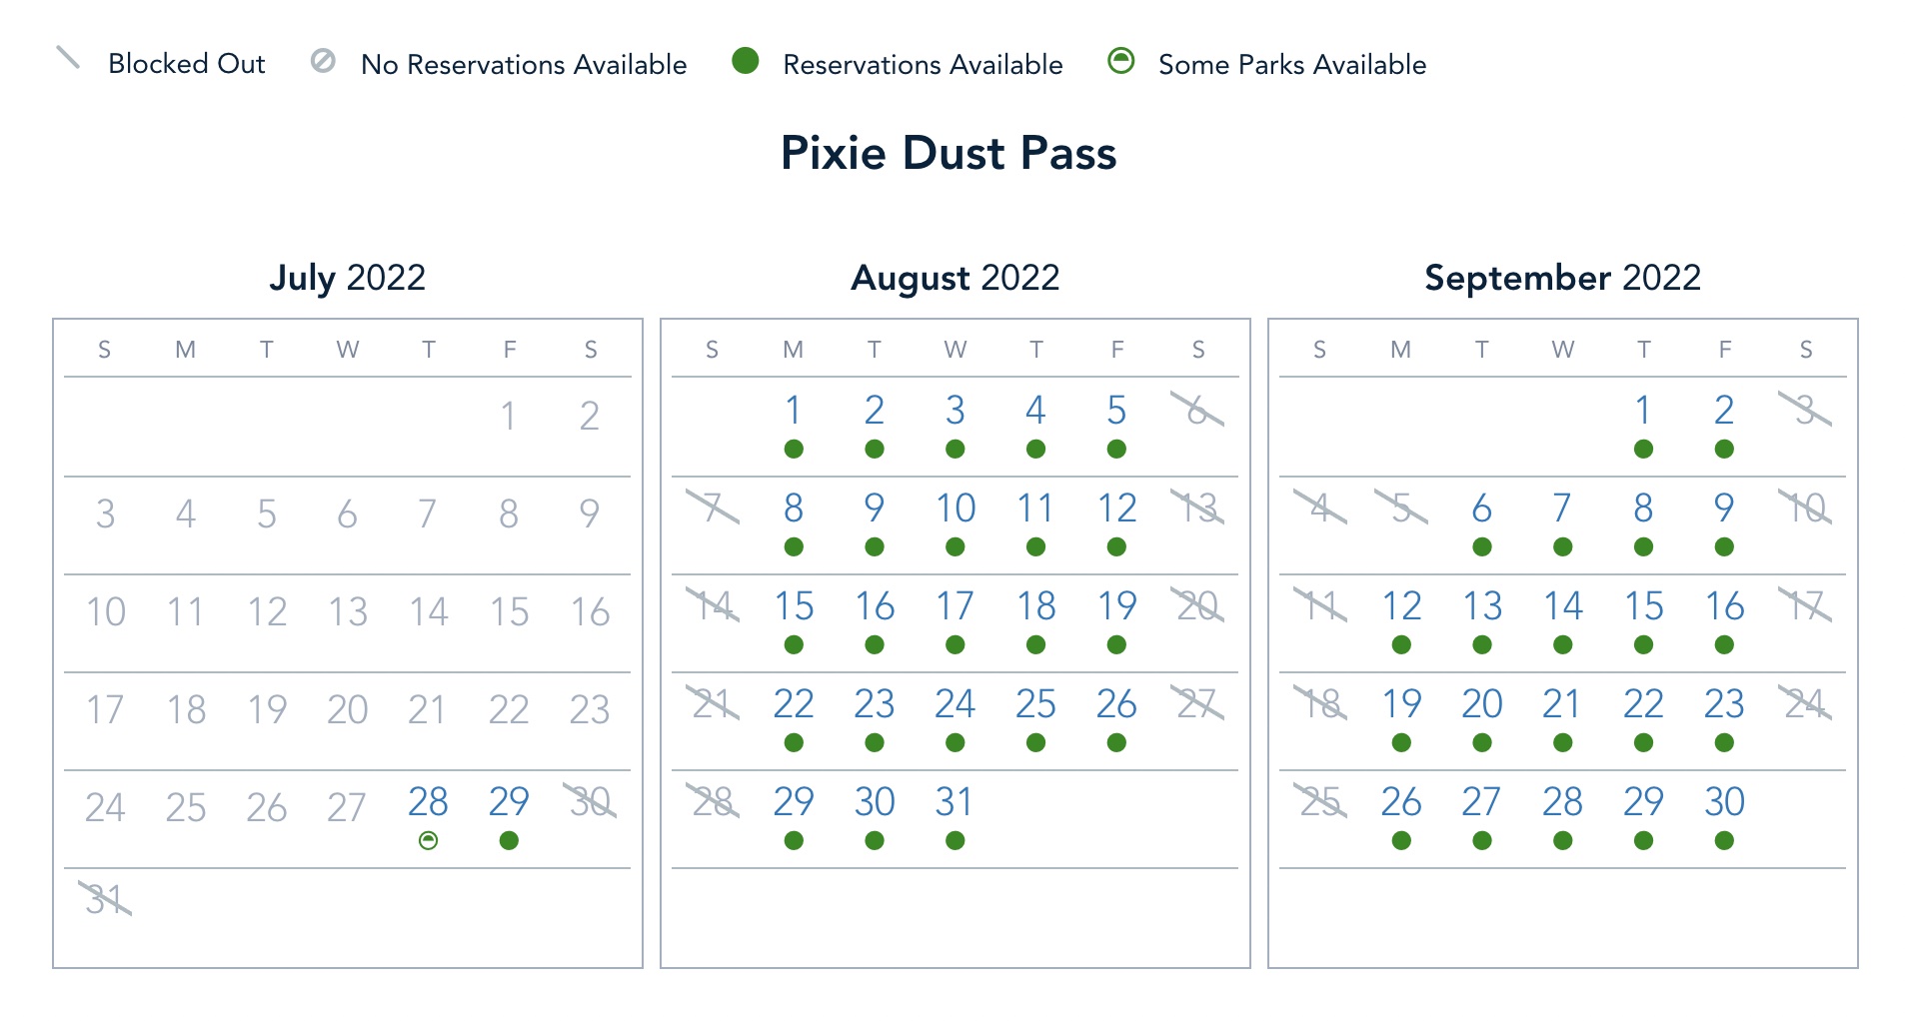Click the green Reservations Available legend dot
The image size is (1905, 1021).
746,62
